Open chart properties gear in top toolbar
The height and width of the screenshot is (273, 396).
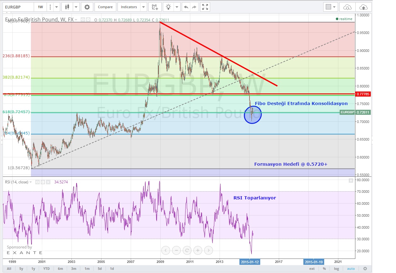(x=87, y=7)
